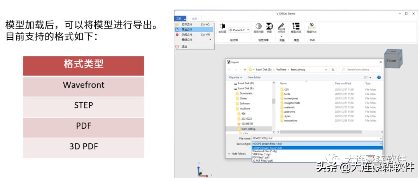Choose 关闭文件 from the file menu

point(194,35)
